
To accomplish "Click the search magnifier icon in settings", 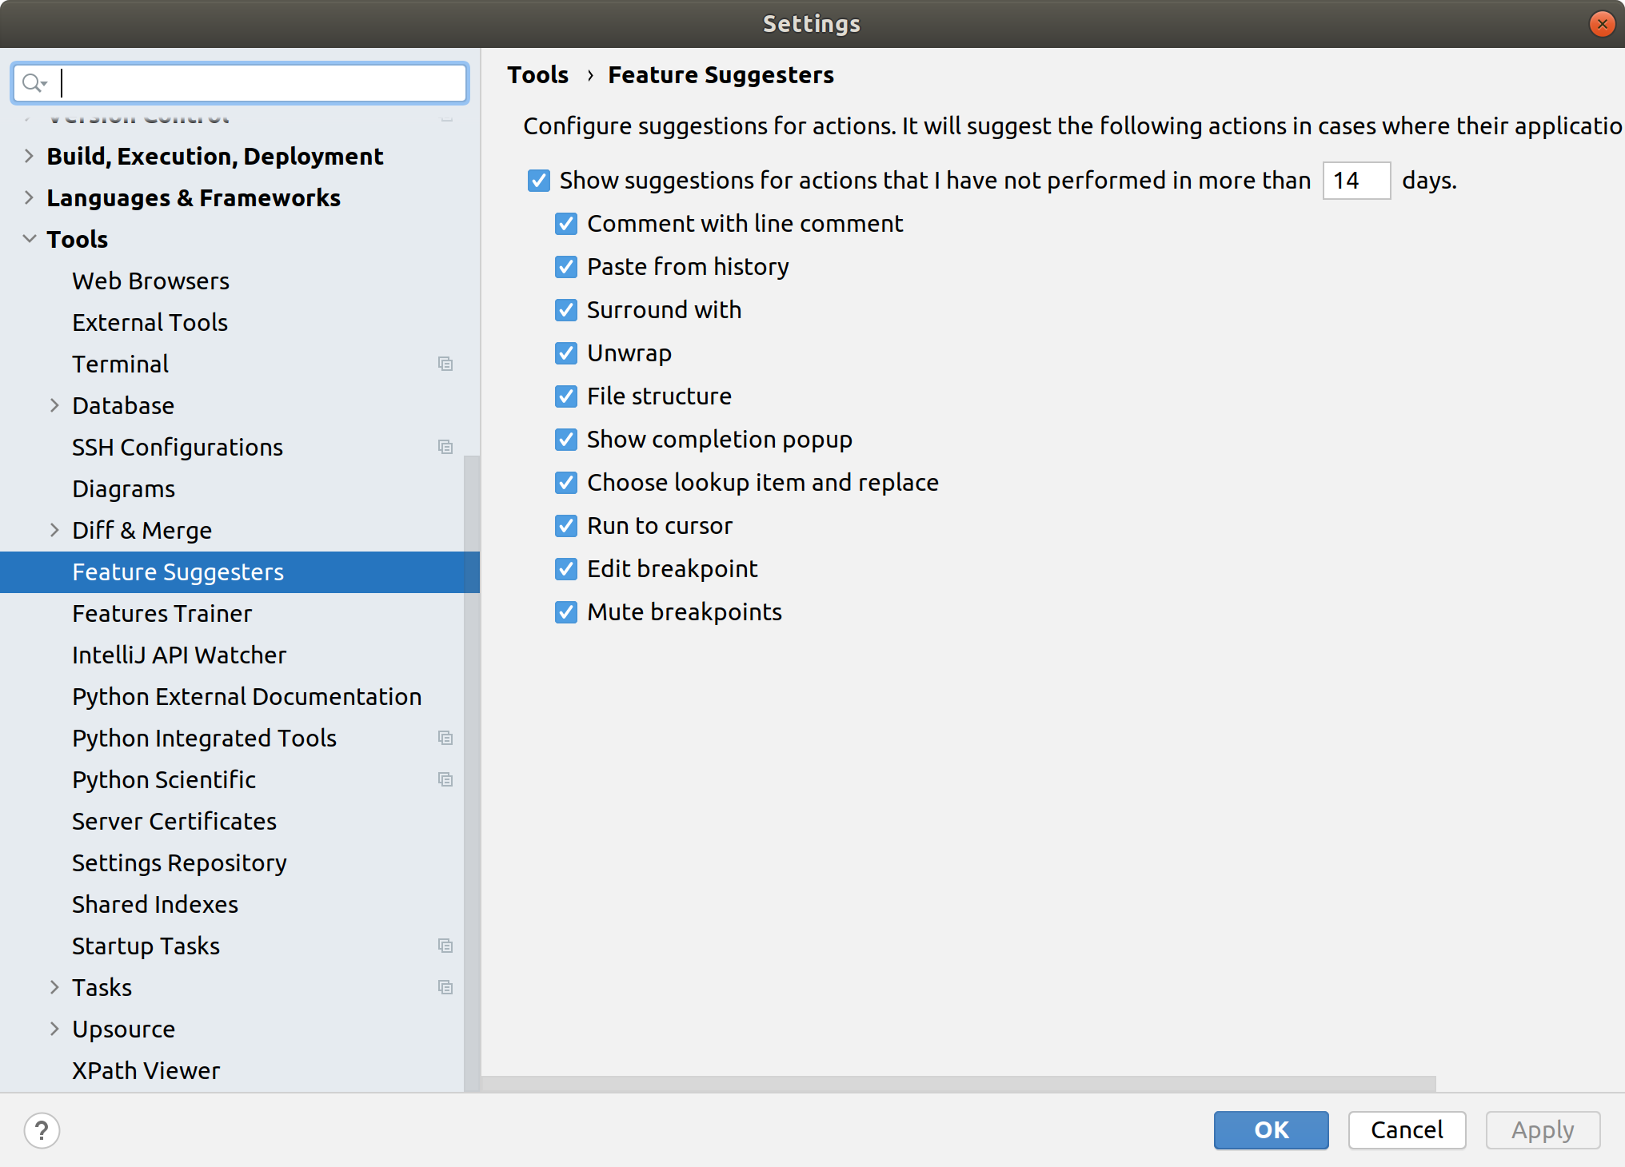I will pos(34,83).
